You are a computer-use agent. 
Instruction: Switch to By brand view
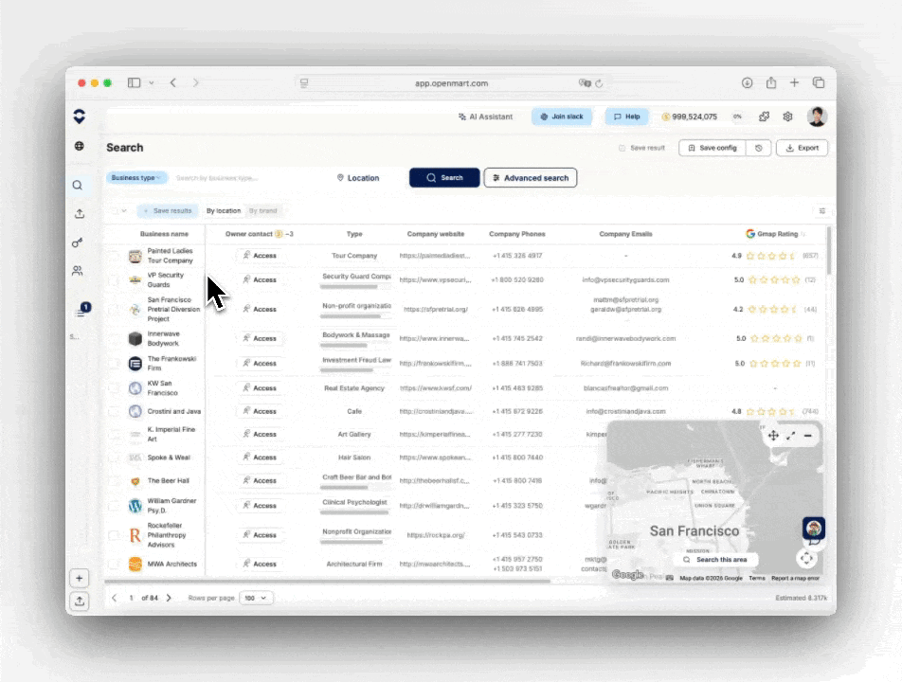262,211
